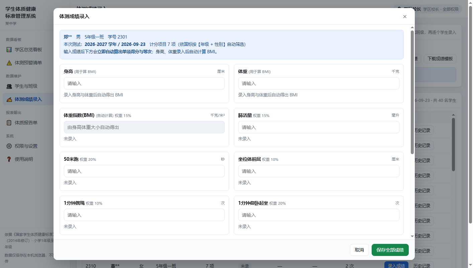Select the 体测预警清单 menu label
Viewport: 473px width, 268px height.
[x=28, y=63]
